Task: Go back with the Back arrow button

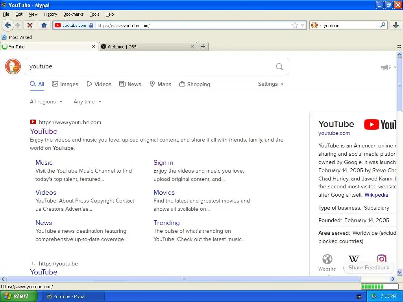Action: (x=7, y=25)
